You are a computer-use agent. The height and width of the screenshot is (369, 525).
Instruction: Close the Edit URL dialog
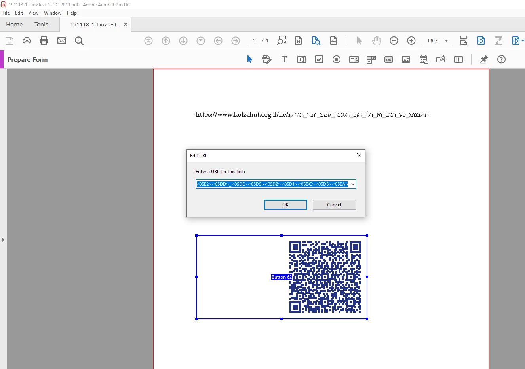[x=359, y=155]
